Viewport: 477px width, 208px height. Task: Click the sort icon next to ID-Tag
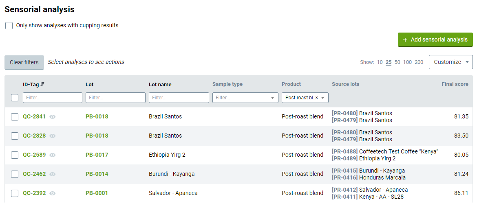pyautogui.click(x=42, y=84)
